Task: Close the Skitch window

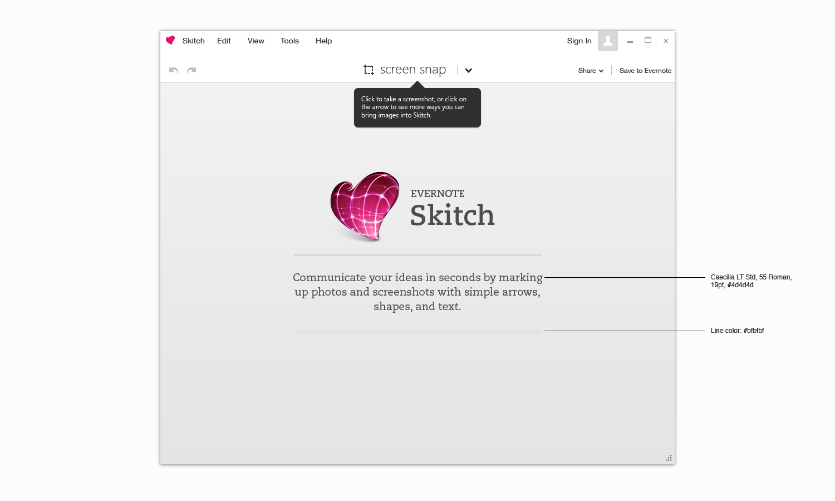Action: coord(666,41)
